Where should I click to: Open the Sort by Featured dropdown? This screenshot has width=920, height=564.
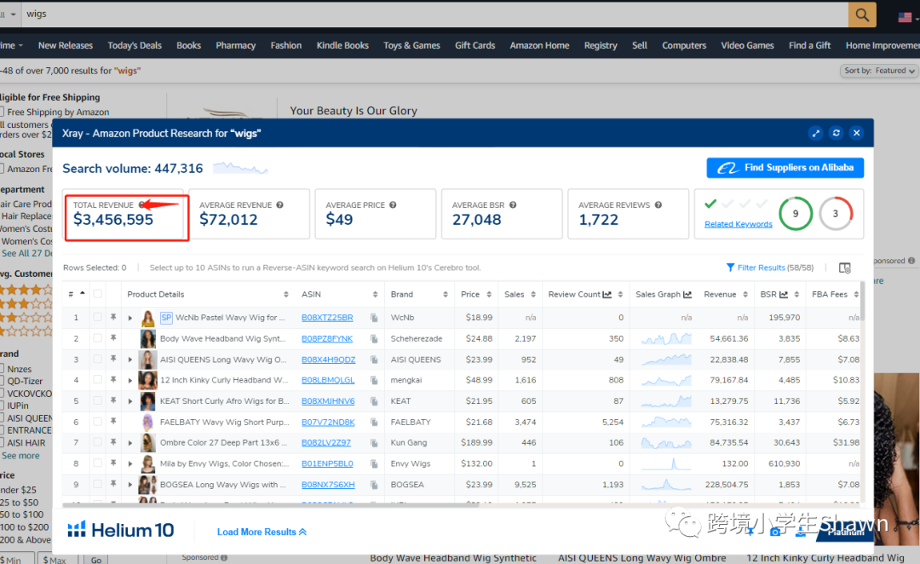click(879, 71)
